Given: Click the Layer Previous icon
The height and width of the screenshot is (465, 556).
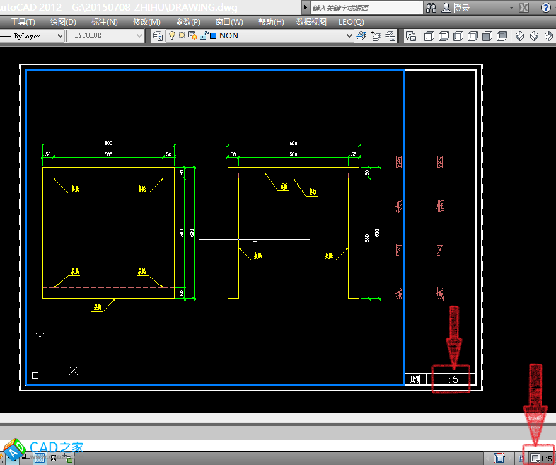Looking at the screenshot, I should pyautogui.click(x=376, y=36).
